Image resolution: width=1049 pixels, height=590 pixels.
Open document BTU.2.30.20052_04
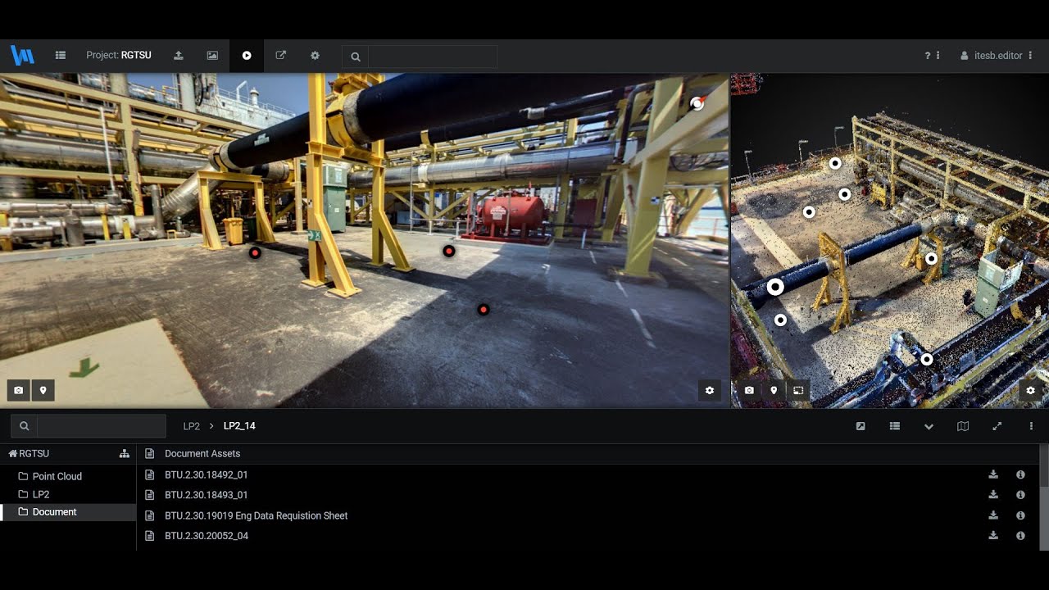point(206,536)
